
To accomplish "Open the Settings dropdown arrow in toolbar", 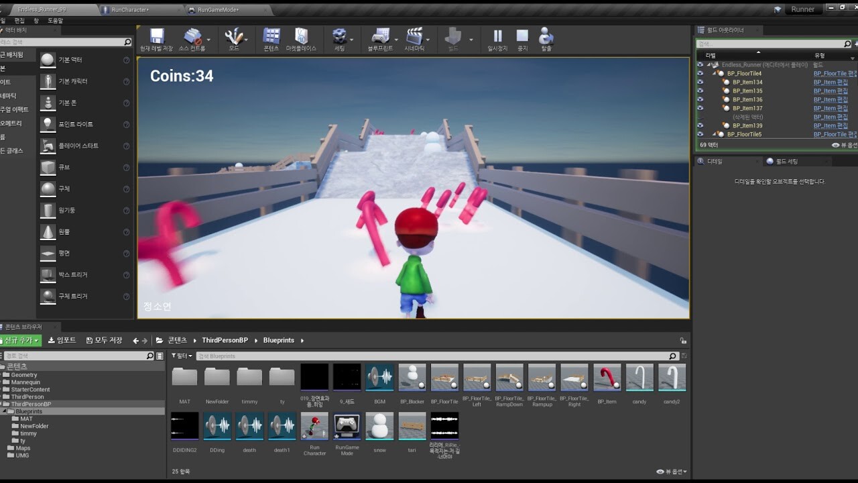I will click(353, 40).
